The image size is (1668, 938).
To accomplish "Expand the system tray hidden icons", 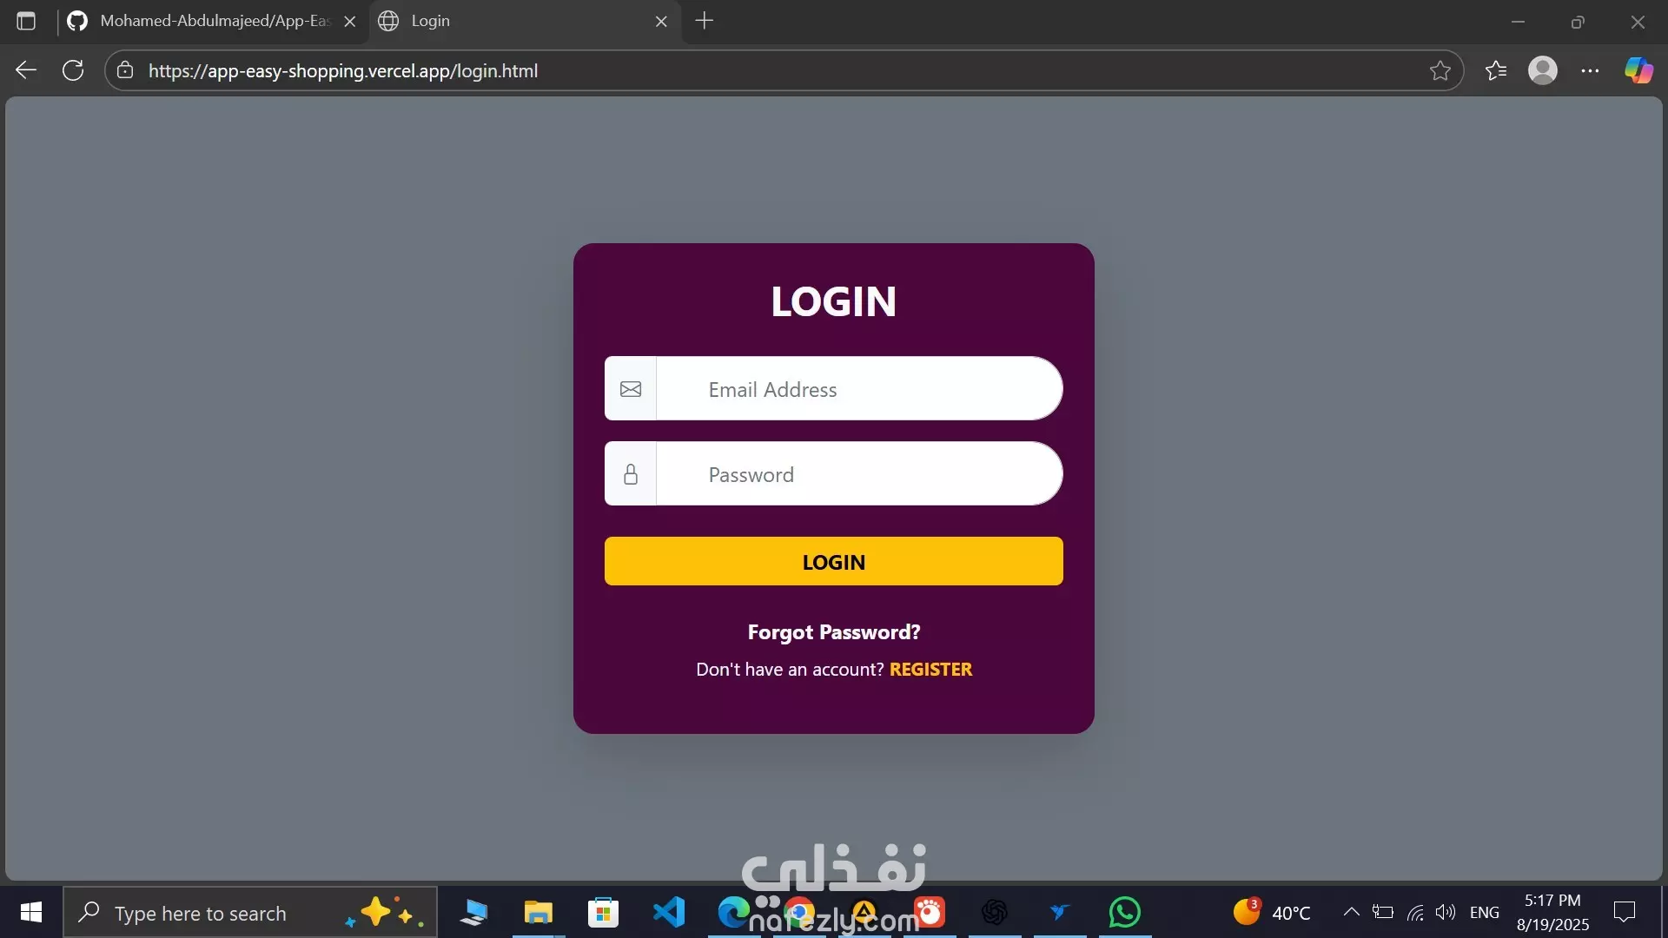I will 1351,912.
